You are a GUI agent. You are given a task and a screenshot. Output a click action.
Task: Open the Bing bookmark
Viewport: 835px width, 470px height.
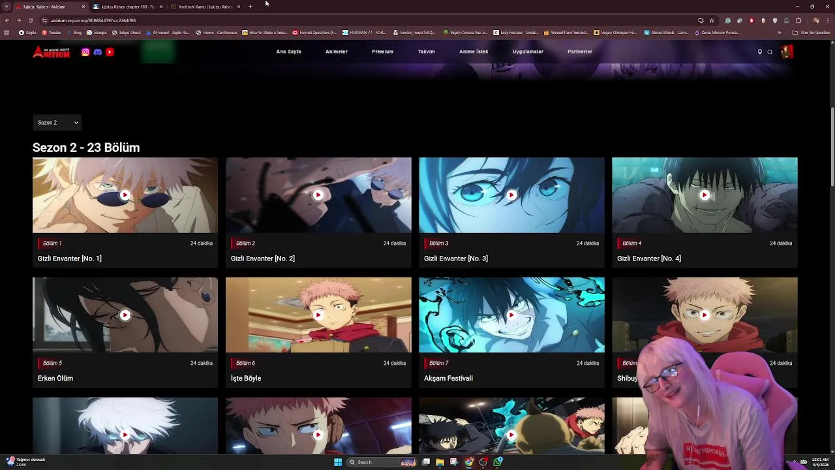[74, 32]
